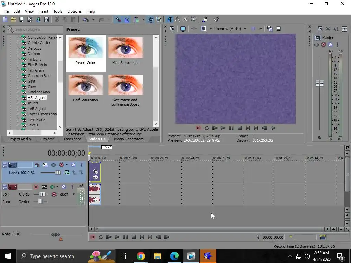The image size is (351, 263).
Task: Stop playback in the timeline transport
Action: click(134, 237)
